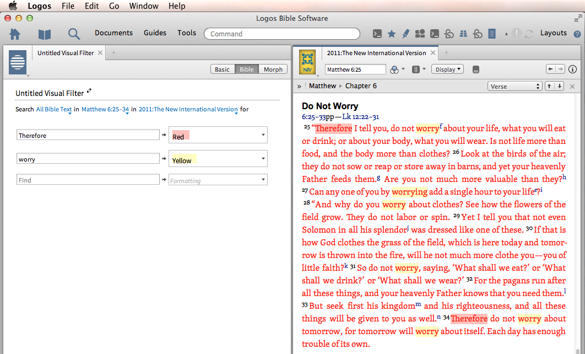
Task: Open the Help question mark icon
Action: 577,34
